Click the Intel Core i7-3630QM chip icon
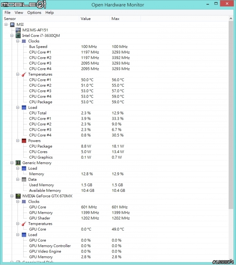236x265 pixels. pyautogui.click(x=18, y=36)
